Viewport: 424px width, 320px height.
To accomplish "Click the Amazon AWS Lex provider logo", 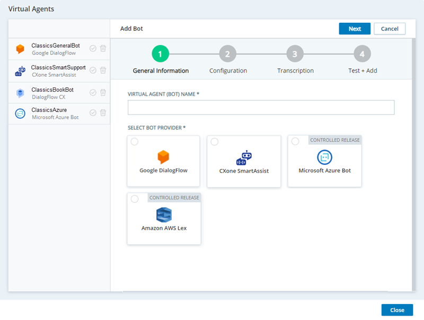I will [164, 215].
